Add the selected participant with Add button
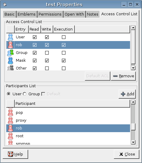Screen dimensions: 142x163 coord(127,94)
